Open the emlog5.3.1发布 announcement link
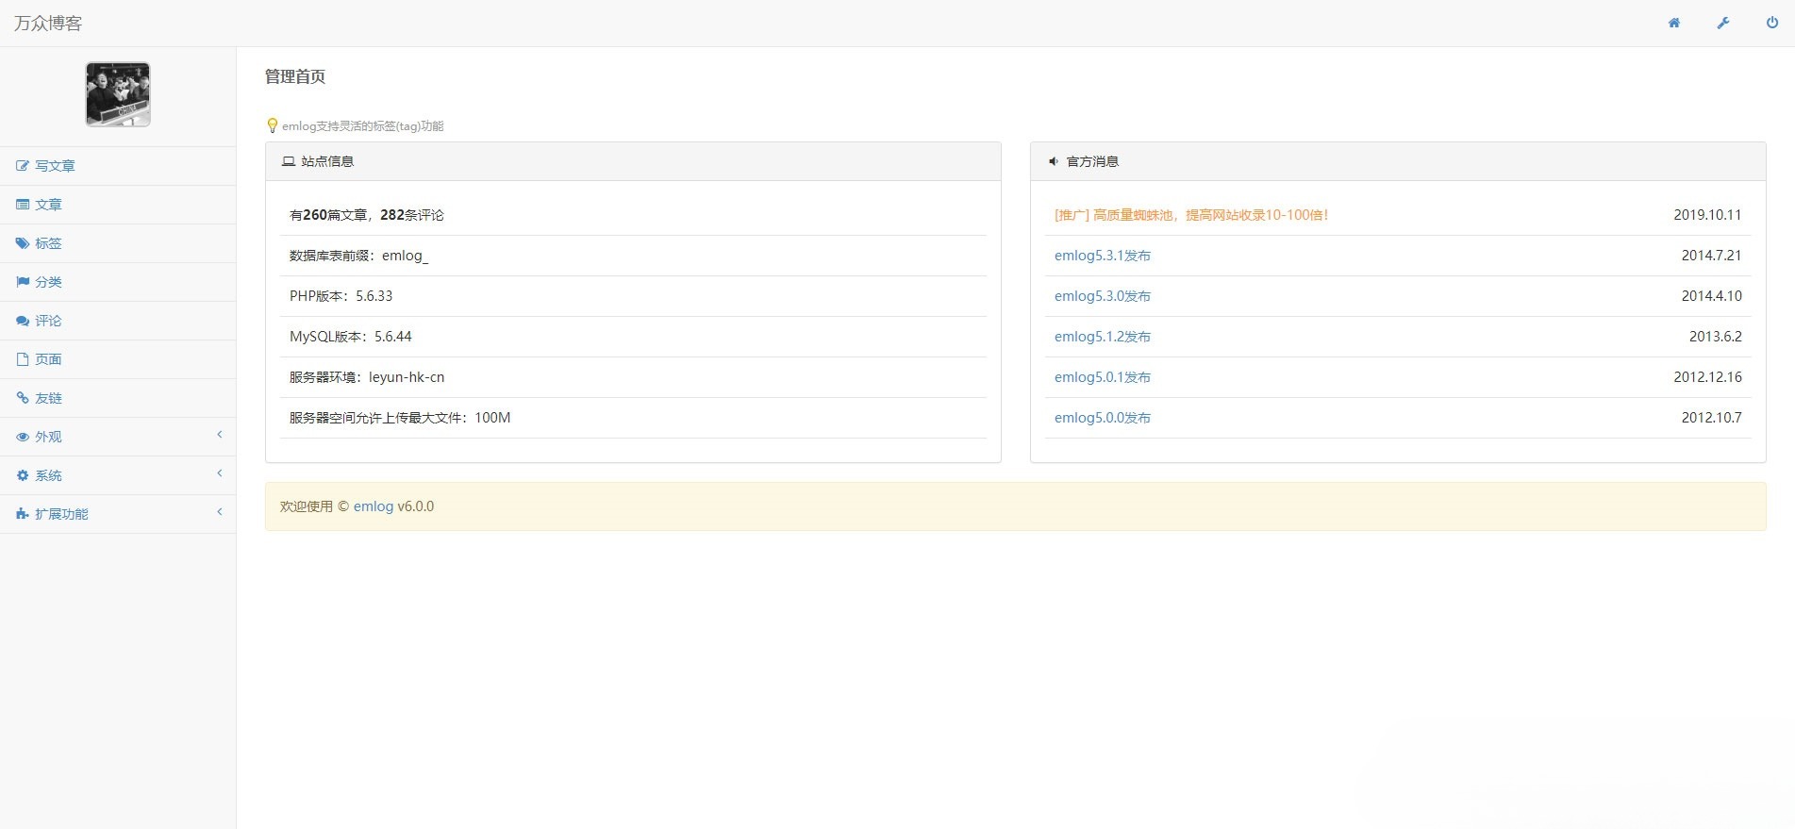Viewport: 1795px width, 829px height. [1102, 256]
